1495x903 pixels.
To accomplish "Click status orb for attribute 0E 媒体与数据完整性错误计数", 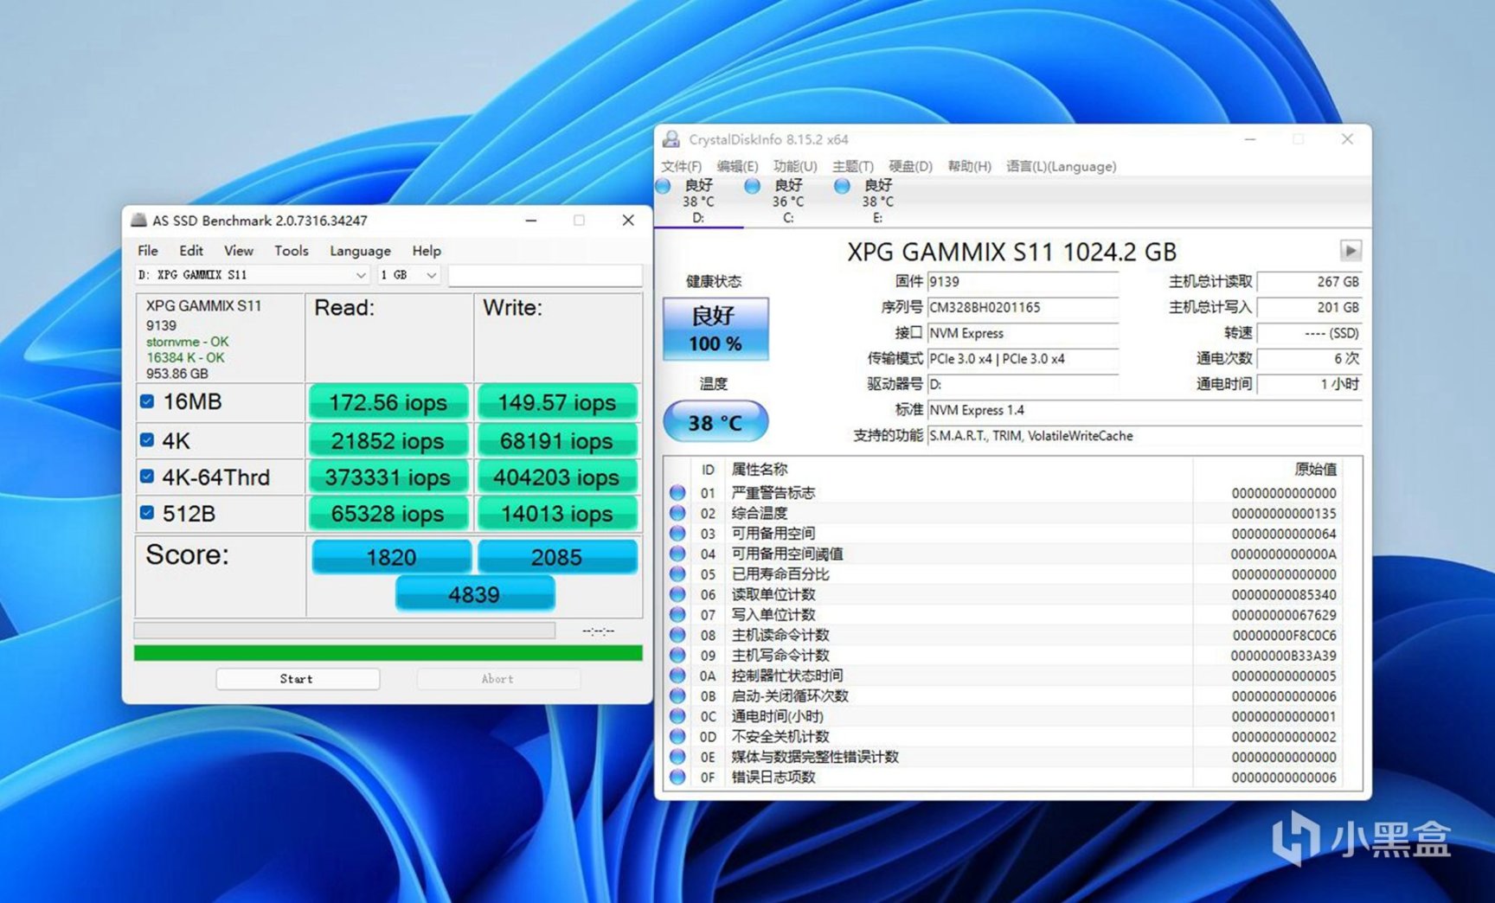I will click(677, 757).
